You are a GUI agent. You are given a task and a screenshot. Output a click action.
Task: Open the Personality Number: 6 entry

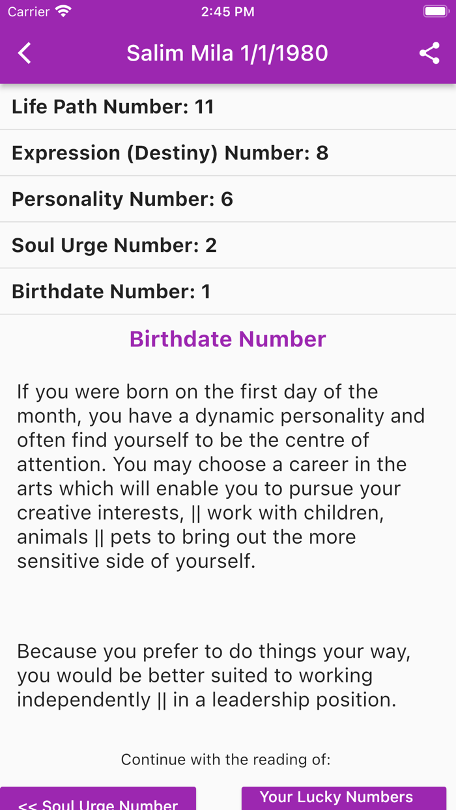pos(228,199)
